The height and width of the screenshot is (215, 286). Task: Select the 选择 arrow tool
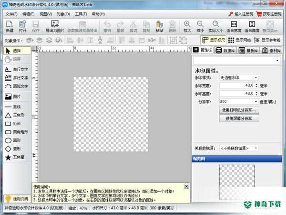(17, 51)
